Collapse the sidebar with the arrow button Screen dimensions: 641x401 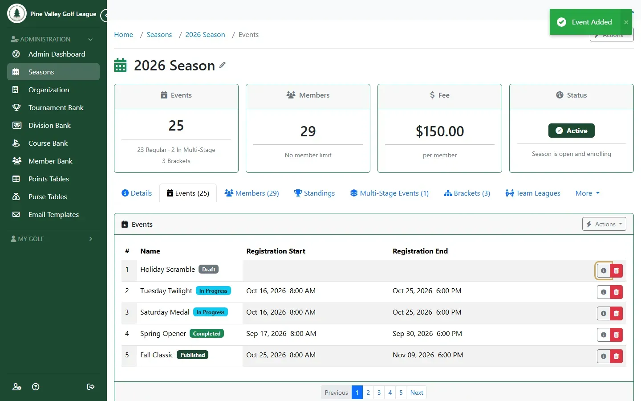click(105, 16)
